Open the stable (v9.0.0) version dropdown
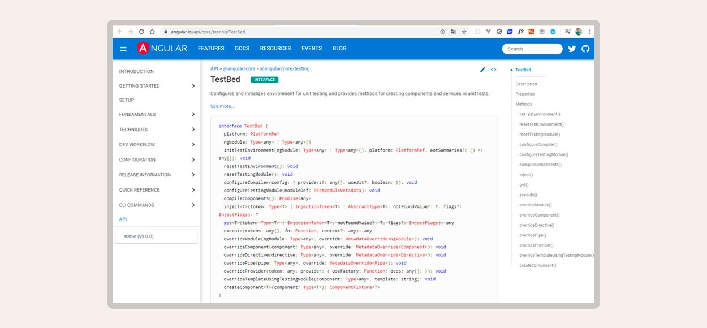Viewport: 707px width, 328px height. pos(156,236)
